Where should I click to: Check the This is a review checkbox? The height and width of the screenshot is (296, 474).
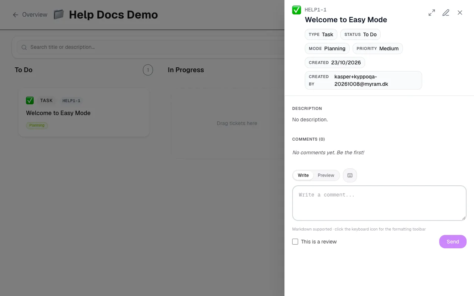tap(295, 242)
